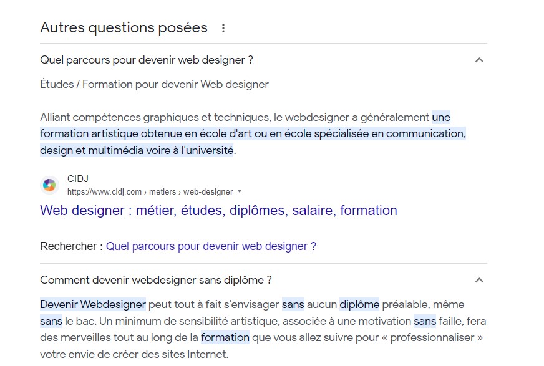544x366 pixels.
Task: Open the three-dot menu beside "Autres questions posées"
Action: 223,28
